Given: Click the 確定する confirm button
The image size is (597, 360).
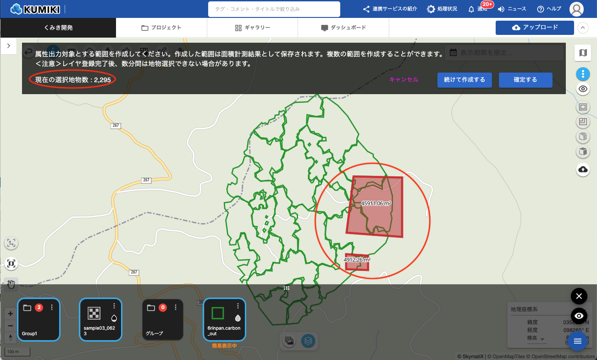Looking at the screenshot, I should click(x=525, y=79).
